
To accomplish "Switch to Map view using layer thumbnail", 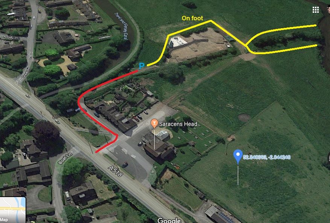I will 13,209.
